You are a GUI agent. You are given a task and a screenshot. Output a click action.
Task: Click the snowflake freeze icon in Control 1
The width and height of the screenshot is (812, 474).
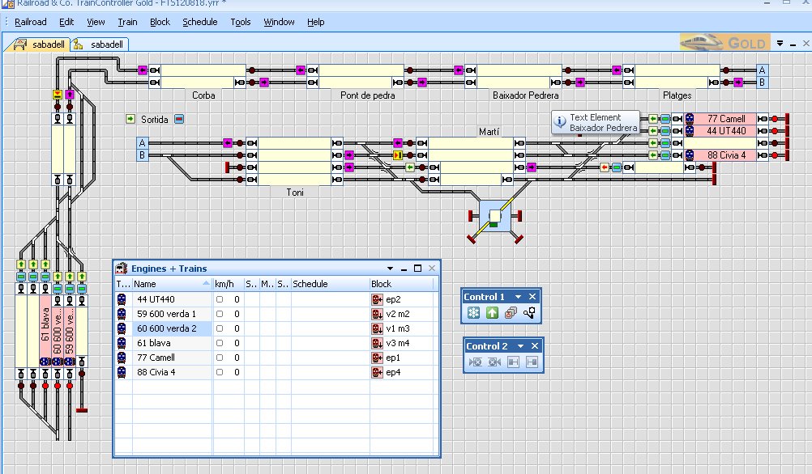(473, 313)
